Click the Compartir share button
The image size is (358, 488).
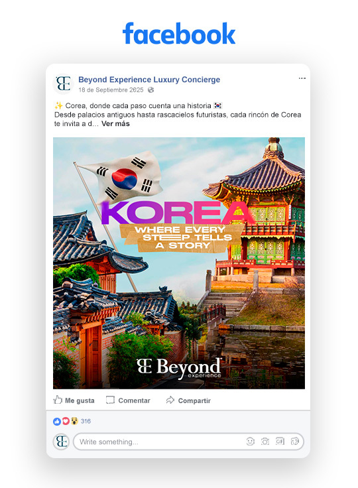[188, 400]
